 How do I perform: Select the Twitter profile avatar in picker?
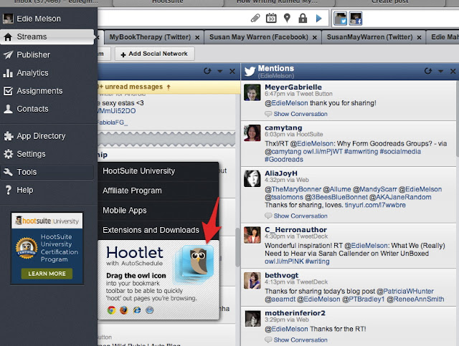tap(340, 19)
